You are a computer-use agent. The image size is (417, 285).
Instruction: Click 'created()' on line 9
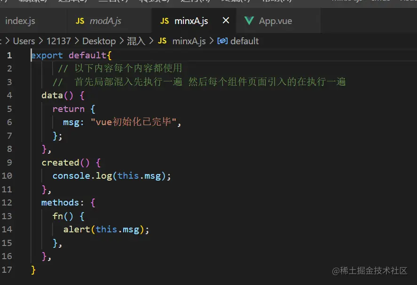coord(65,163)
